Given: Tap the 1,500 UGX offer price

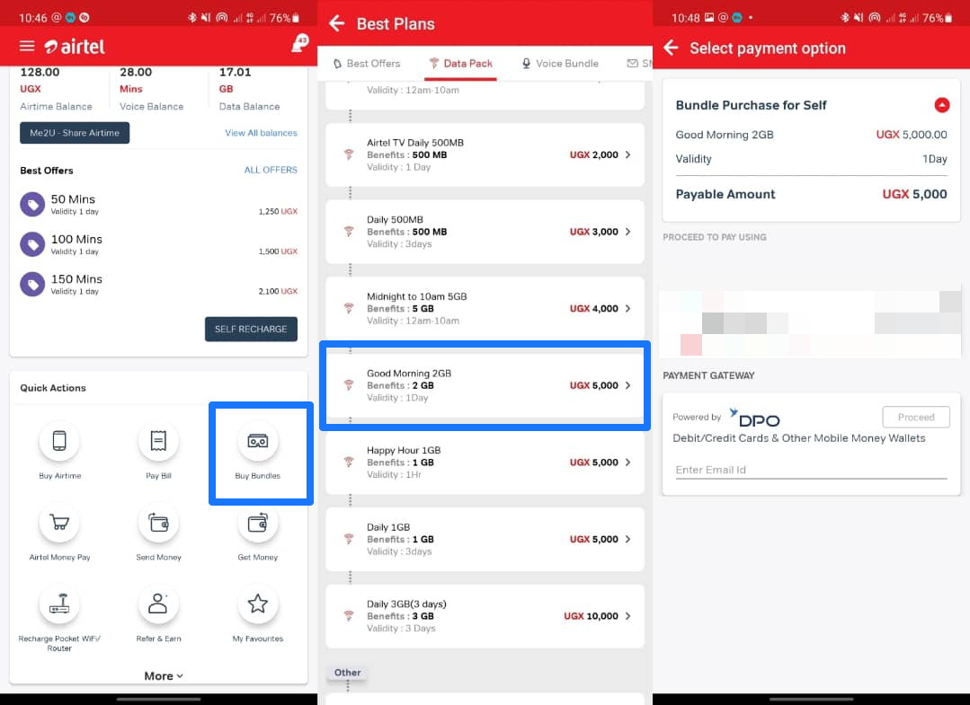Looking at the screenshot, I should point(278,251).
